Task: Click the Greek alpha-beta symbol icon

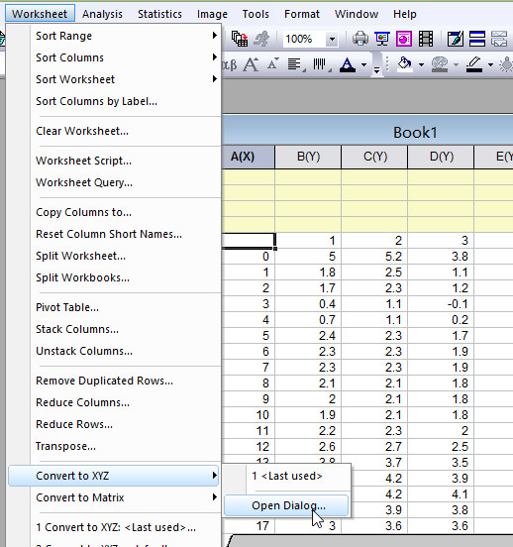Action: pos(229,64)
